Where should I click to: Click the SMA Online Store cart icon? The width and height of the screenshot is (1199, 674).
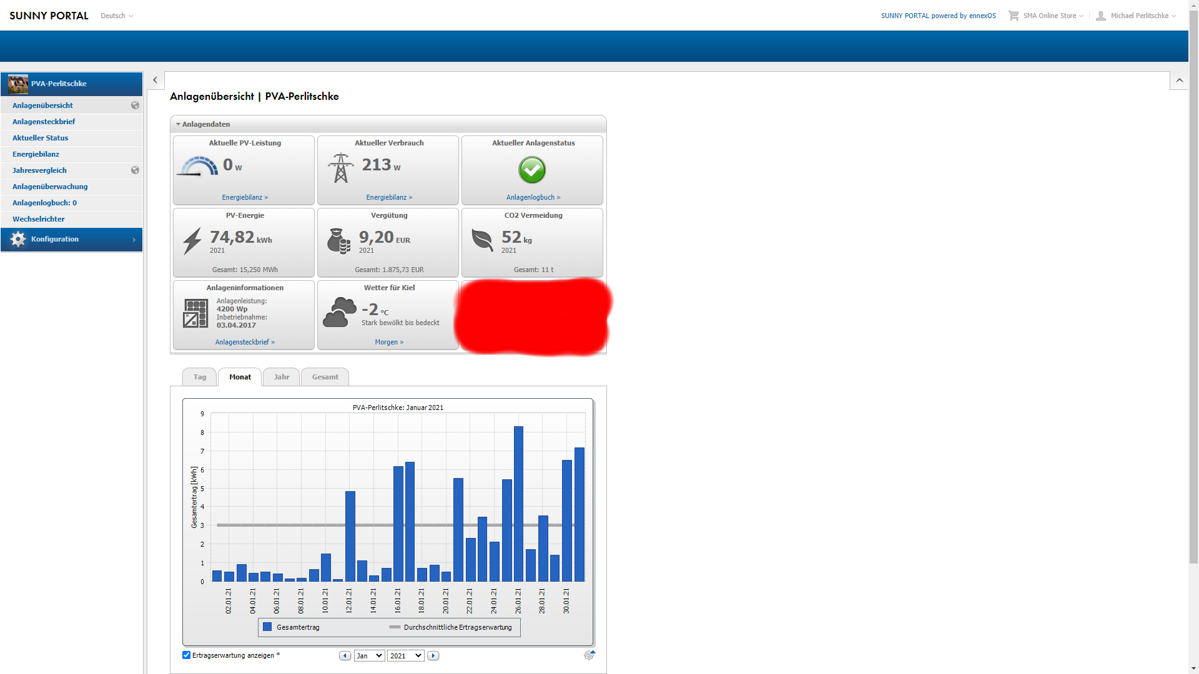tap(1013, 16)
